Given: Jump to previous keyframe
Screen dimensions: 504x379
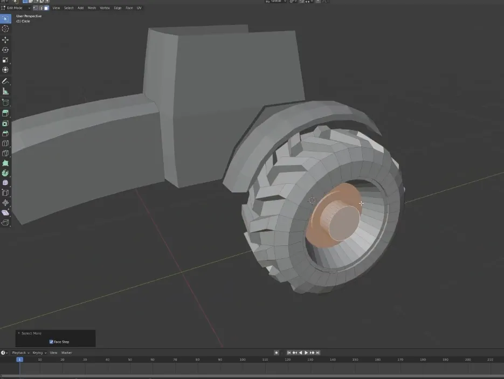Looking at the screenshot, I should [295, 353].
